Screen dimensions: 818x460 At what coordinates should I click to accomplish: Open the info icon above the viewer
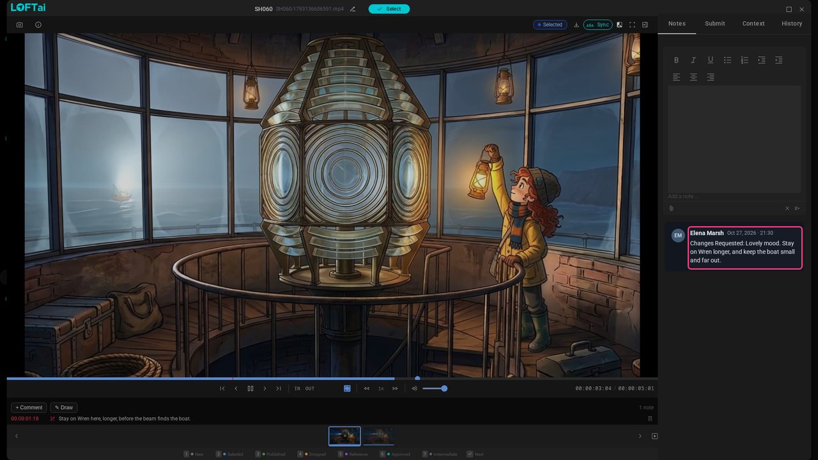click(38, 25)
